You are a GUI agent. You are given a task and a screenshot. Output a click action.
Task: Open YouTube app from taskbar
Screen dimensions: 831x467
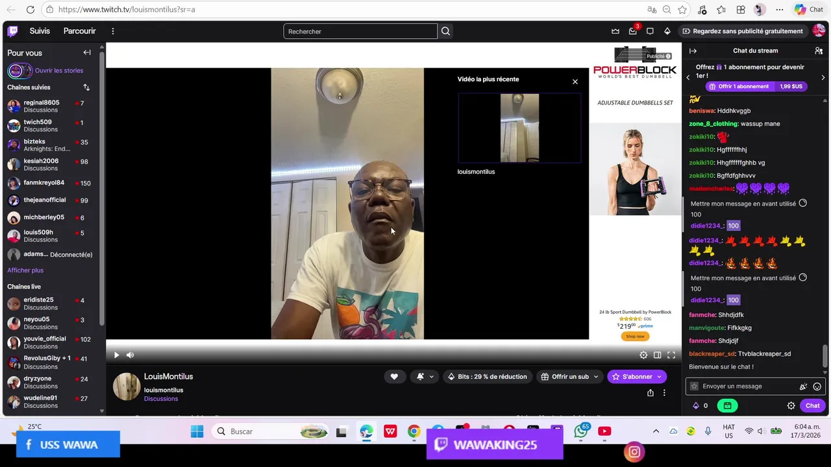604,431
